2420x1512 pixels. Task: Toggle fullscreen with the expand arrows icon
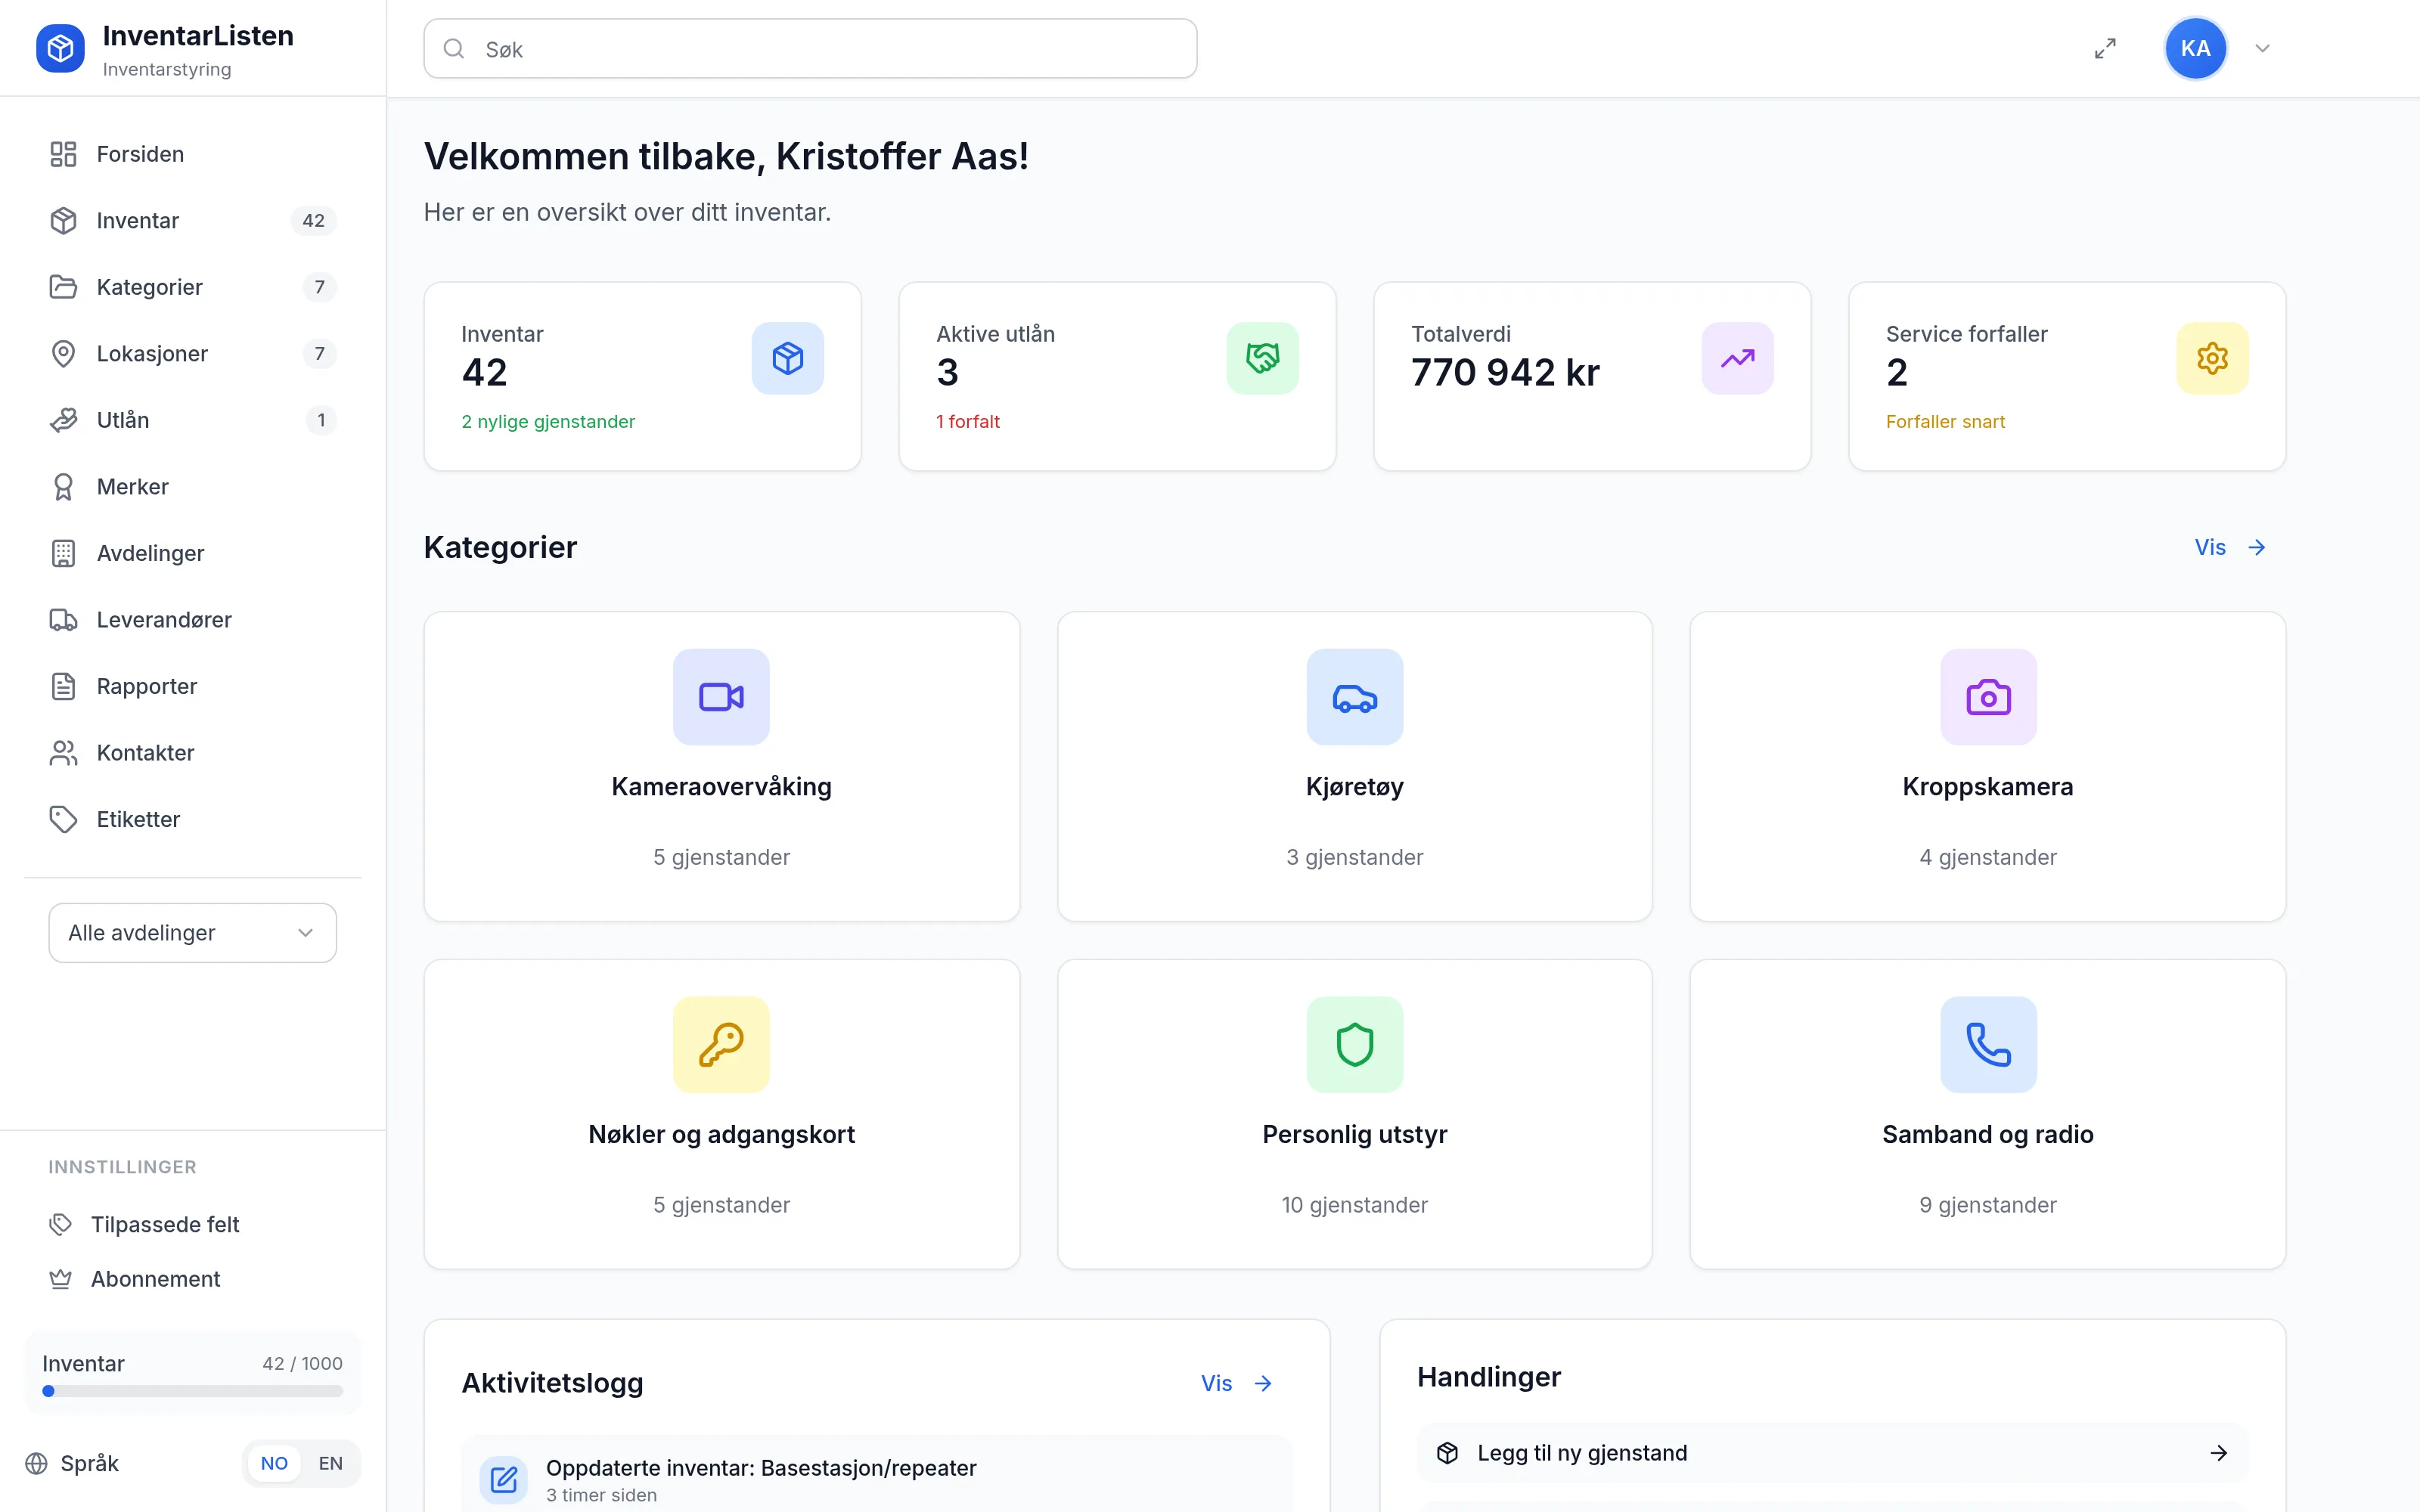[x=2105, y=48]
